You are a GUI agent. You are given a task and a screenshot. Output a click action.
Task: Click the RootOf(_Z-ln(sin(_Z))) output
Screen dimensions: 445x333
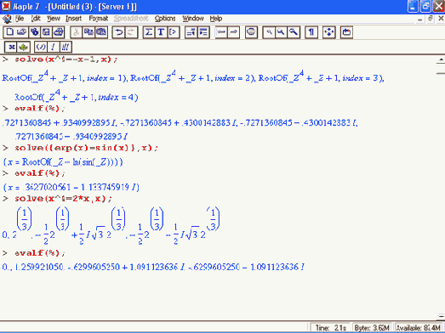[x=63, y=162]
